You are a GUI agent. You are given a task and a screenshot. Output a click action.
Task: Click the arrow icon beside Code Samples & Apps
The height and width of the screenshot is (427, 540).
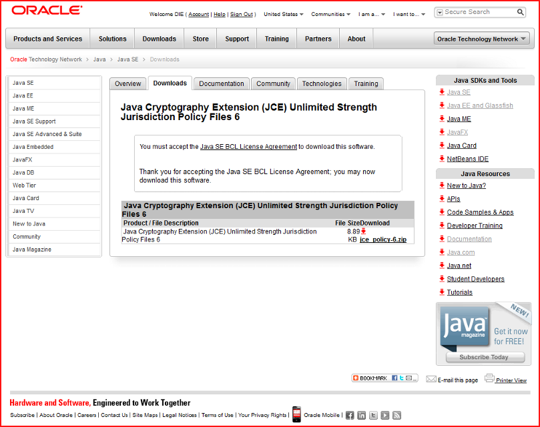[442, 212]
